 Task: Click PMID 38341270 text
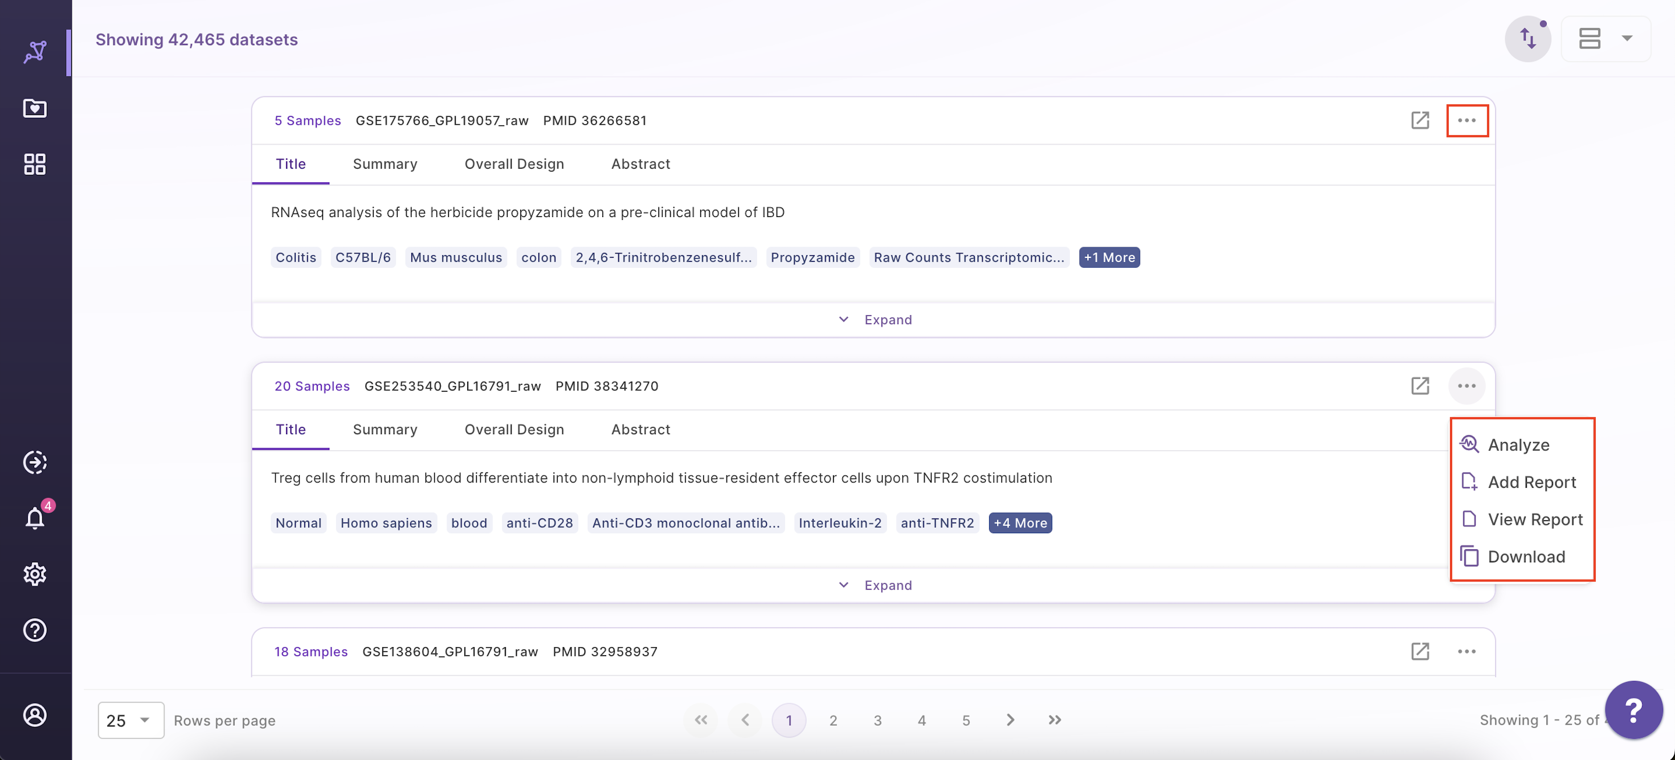607,386
